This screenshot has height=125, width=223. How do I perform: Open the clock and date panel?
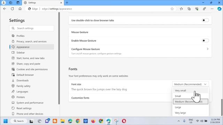tap(215, 121)
